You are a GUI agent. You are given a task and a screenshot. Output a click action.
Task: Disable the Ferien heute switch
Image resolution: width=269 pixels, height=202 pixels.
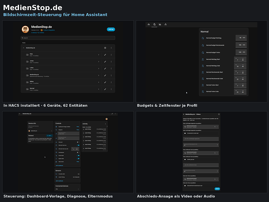78,156
